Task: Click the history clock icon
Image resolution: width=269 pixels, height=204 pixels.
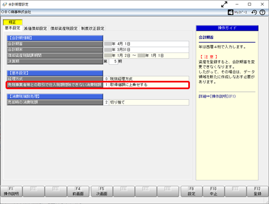Action: pos(254,12)
